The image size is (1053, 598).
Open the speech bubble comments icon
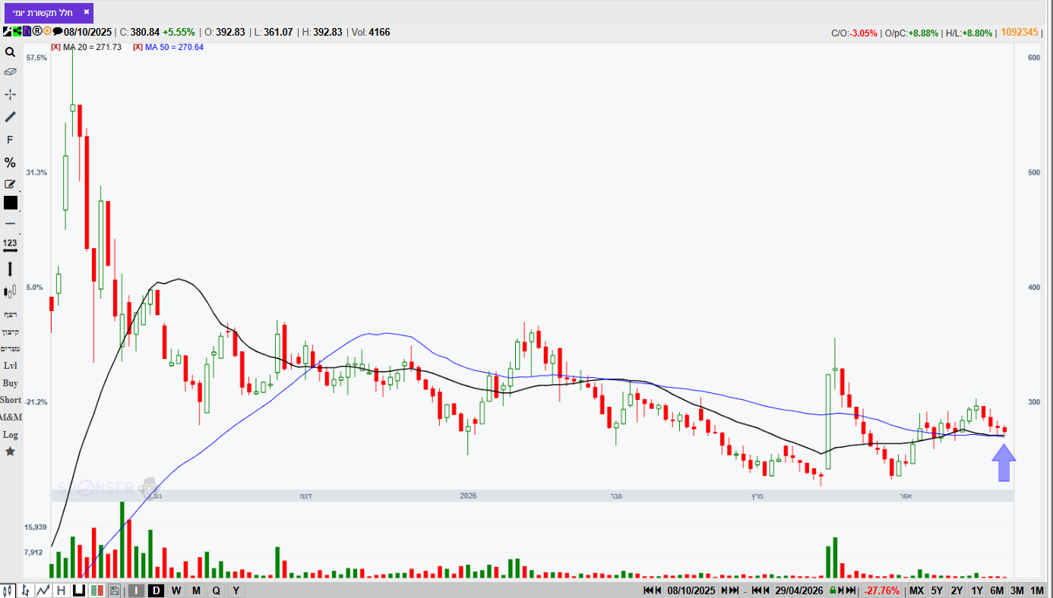pyautogui.click(x=57, y=32)
